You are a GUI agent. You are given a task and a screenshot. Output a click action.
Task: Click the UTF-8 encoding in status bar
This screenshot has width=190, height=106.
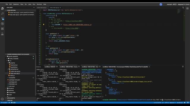tap(167, 103)
